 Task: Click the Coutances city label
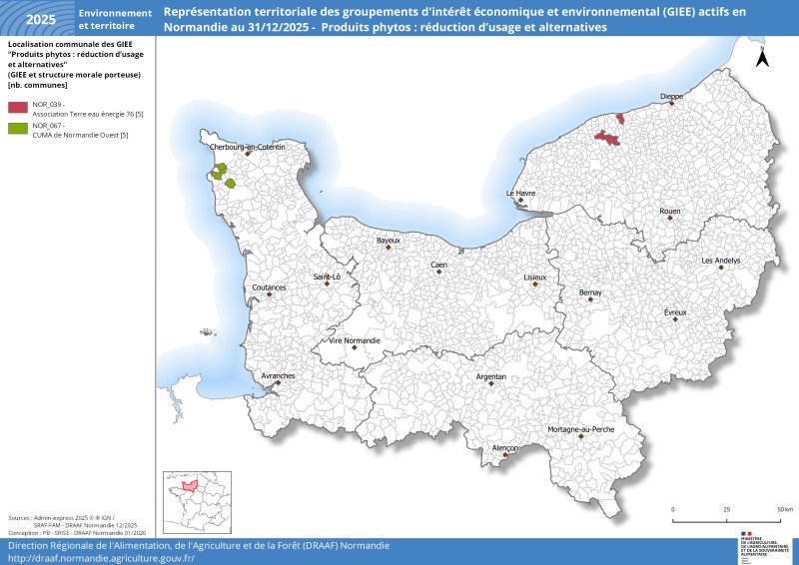[269, 287]
